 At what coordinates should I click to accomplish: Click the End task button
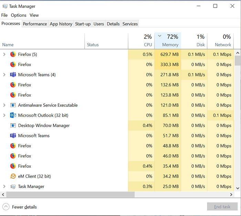pos(222,207)
